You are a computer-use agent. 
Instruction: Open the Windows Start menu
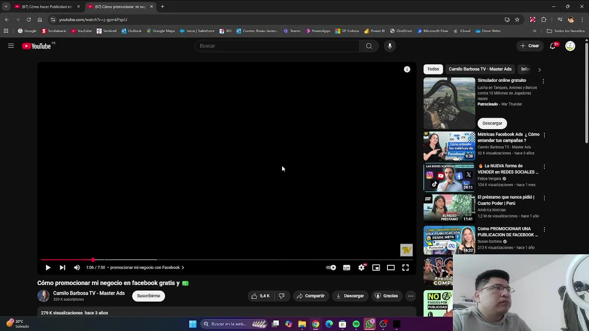193,324
